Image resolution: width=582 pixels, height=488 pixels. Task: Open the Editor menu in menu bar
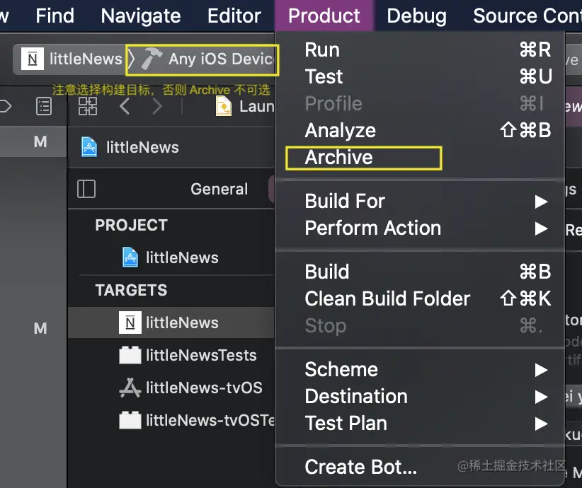coord(234,16)
